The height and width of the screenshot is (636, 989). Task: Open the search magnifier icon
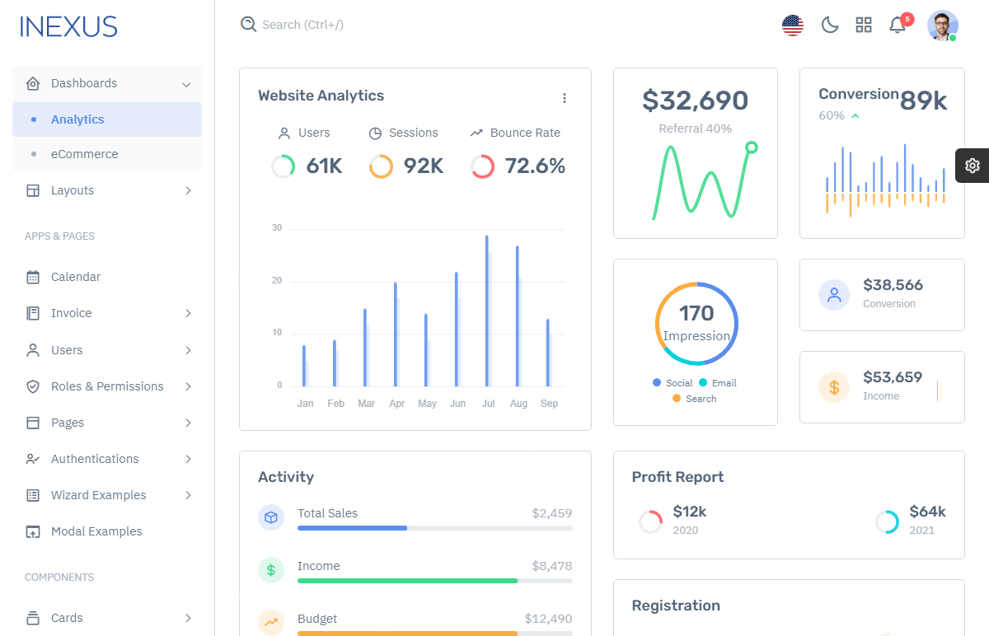(x=248, y=25)
